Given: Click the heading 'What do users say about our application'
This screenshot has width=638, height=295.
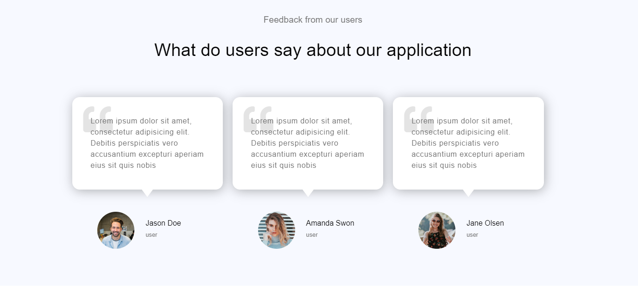Looking at the screenshot, I should tap(313, 50).
